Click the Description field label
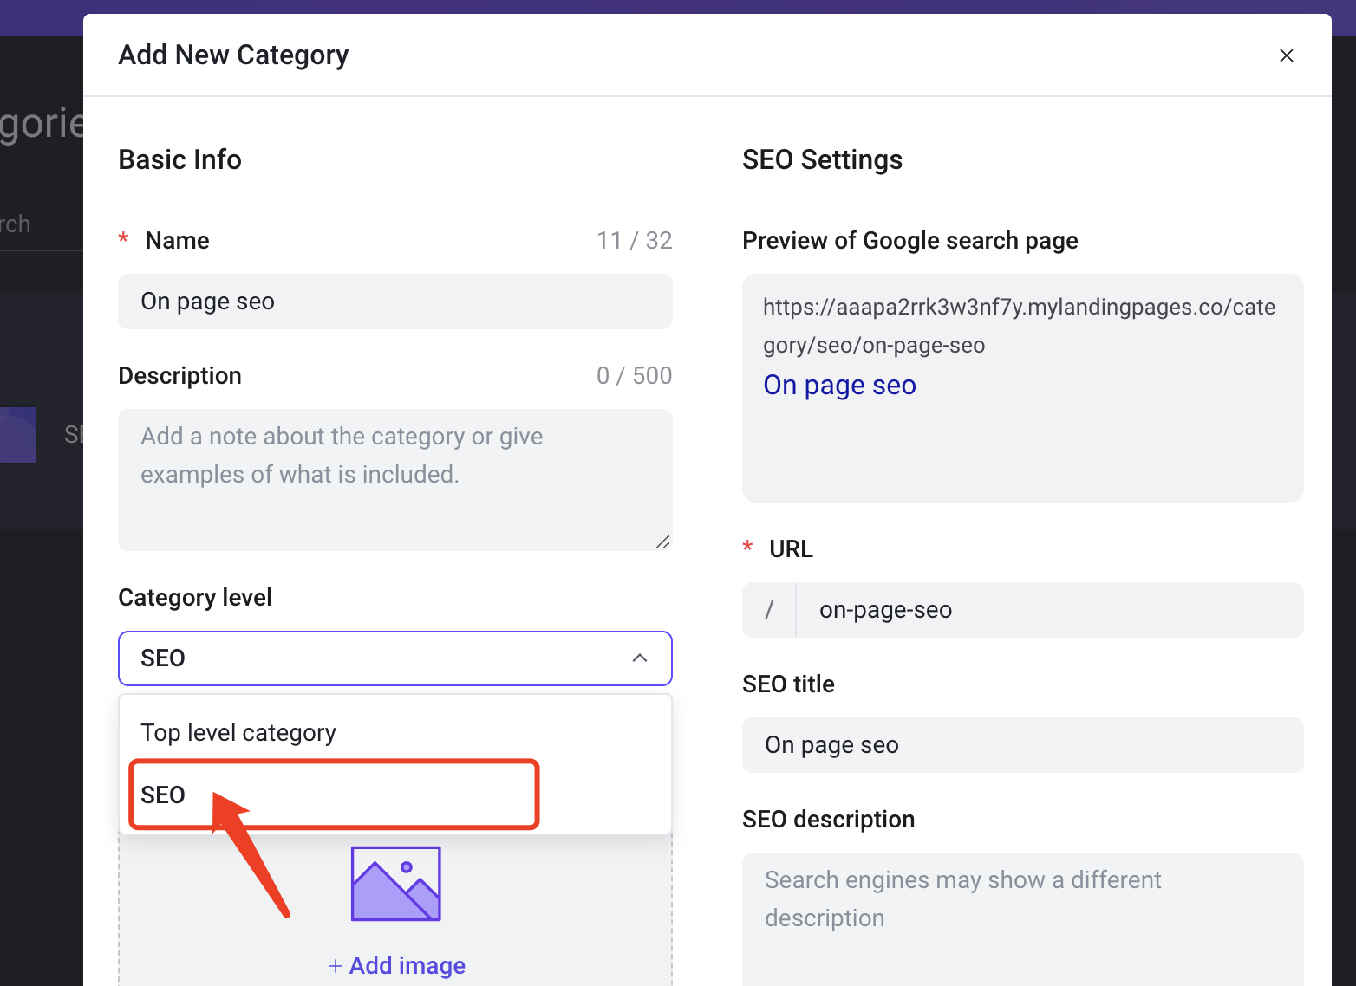 coord(179,375)
